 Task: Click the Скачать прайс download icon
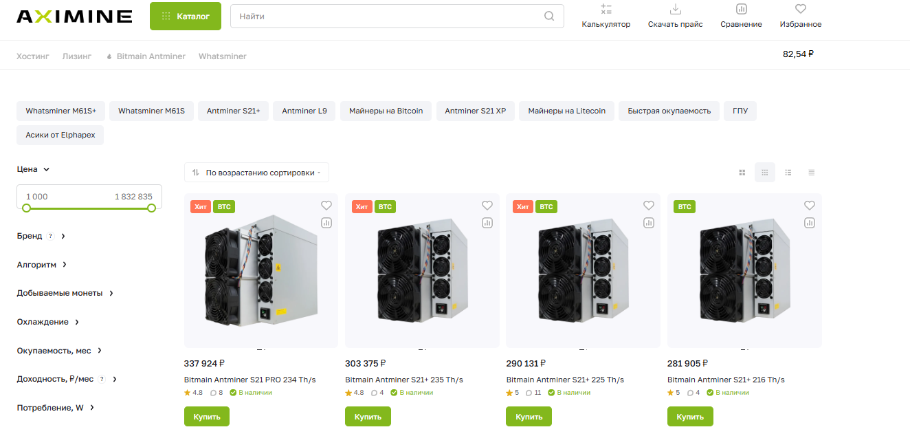675,9
